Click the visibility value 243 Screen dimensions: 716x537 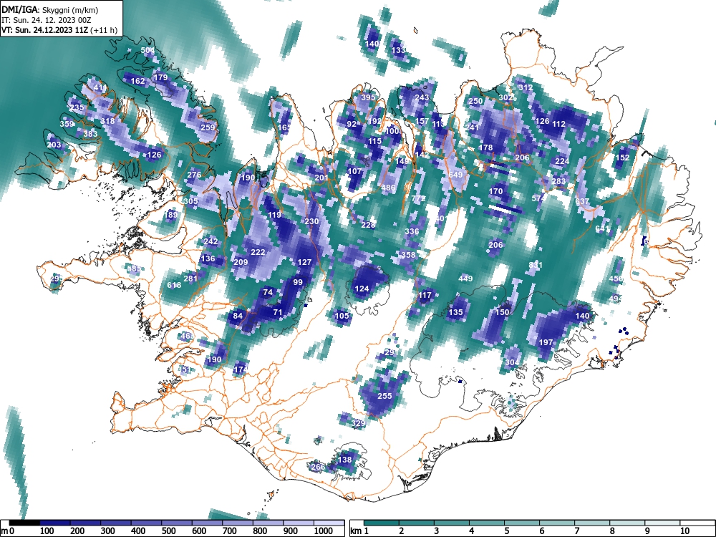(422, 97)
